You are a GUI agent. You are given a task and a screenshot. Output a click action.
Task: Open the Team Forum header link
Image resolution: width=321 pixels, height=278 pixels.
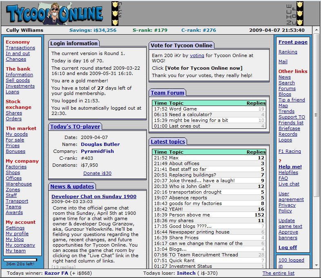pyautogui.click(x=167, y=93)
